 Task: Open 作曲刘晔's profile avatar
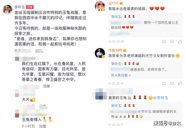click(100, 53)
